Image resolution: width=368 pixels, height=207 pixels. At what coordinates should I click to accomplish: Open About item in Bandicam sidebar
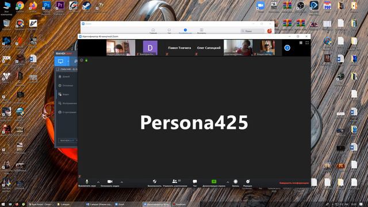pyautogui.click(x=67, y=112)
